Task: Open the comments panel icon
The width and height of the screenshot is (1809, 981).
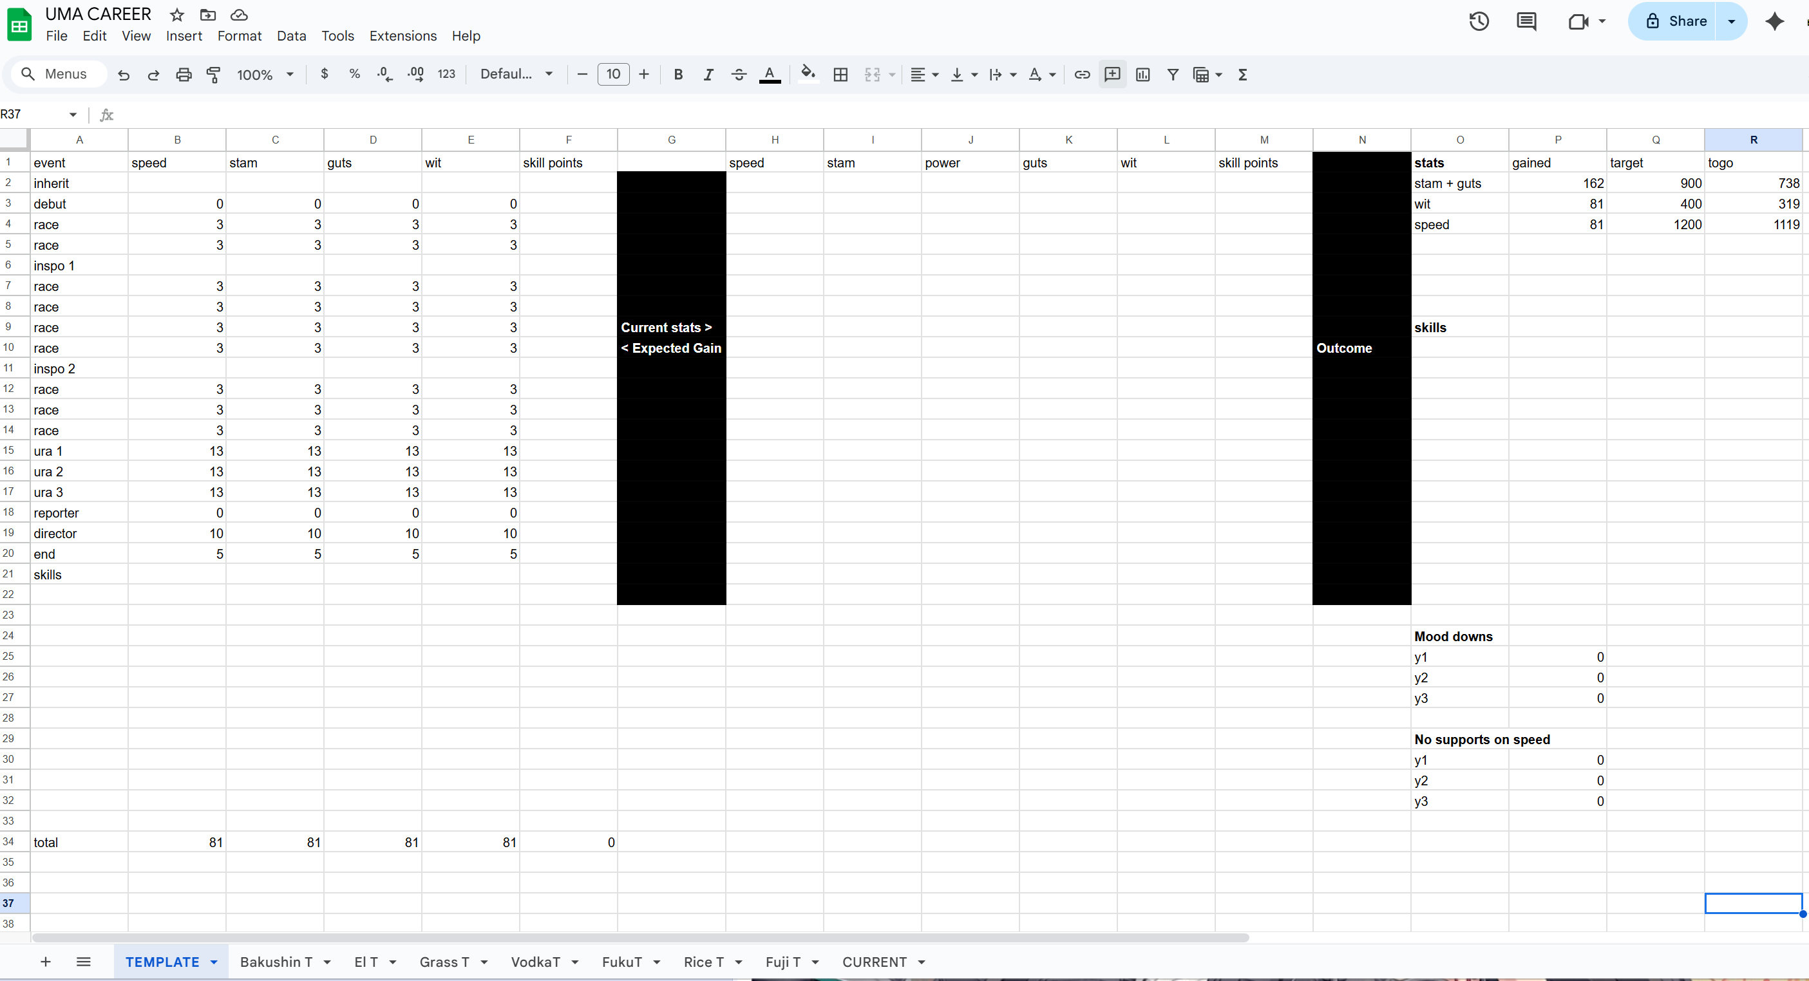Action: tap(1526, 21)
